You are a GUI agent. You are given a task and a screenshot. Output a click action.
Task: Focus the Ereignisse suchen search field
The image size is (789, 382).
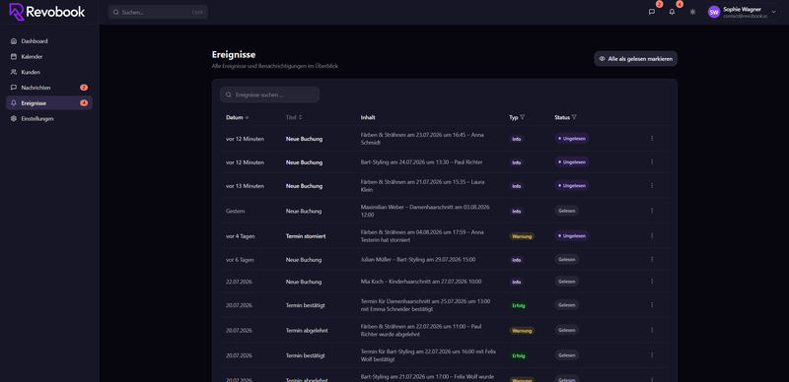tap(269, 95)
